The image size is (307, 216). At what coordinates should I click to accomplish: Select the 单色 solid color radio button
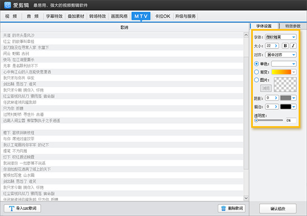click(x=256, y=64)
